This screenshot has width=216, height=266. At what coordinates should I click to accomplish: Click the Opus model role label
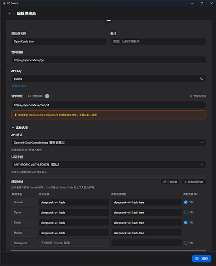tap(24, 212)
